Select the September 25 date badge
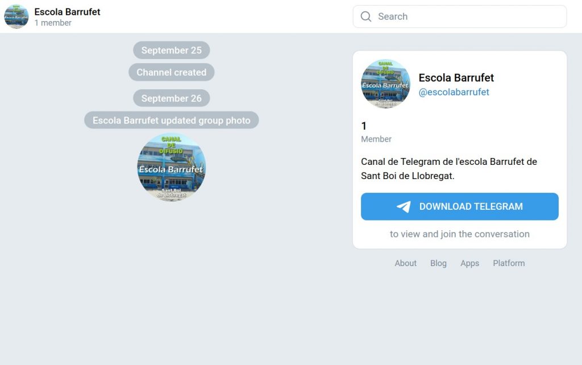Image resolution: width=582 pixels, height=365 pixels. [171, 50]
